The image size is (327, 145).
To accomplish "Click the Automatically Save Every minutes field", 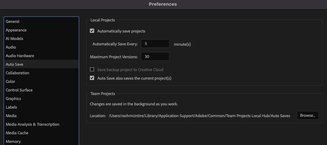I will point(155,44).
